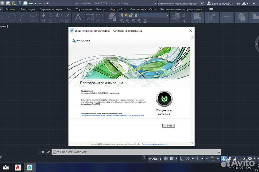This screenshot has width=259, height=172.
Task: Toggle layer on/off lightbulb icon
Action: (122, 15)
